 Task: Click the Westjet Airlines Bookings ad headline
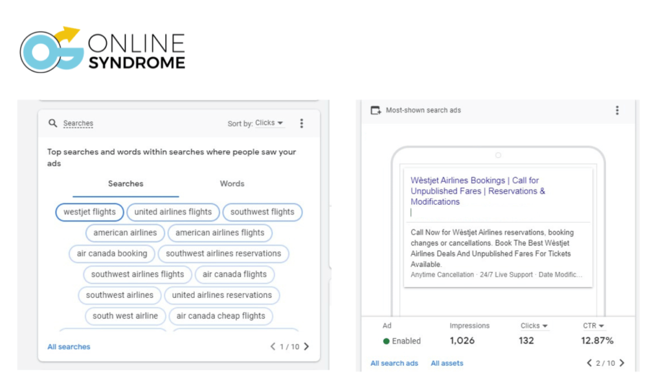tap(478, 191)
